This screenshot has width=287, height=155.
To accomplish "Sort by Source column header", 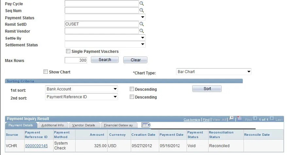I will pos(12,134).
